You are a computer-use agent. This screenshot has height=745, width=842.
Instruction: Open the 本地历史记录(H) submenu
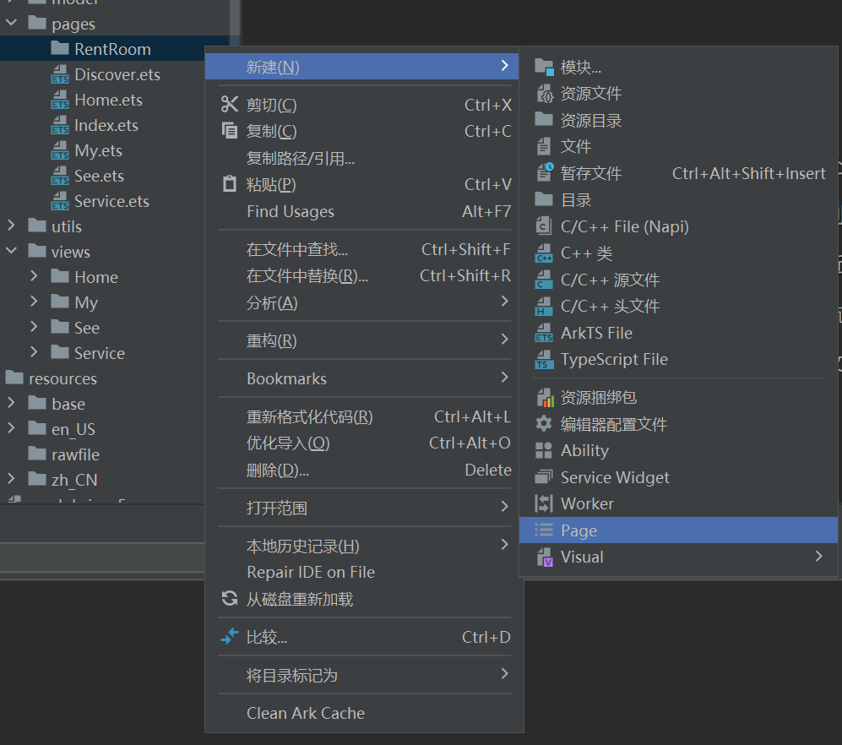click(x=364, y=546)
